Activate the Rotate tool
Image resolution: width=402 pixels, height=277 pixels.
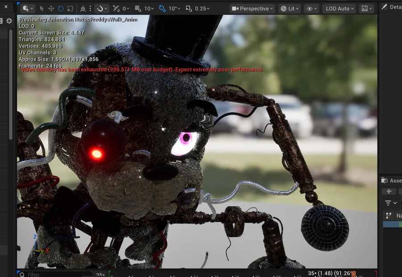pos(60,9)
